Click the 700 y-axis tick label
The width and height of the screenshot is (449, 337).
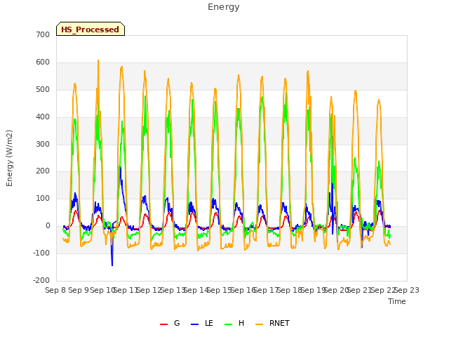[x=43, y=34]
